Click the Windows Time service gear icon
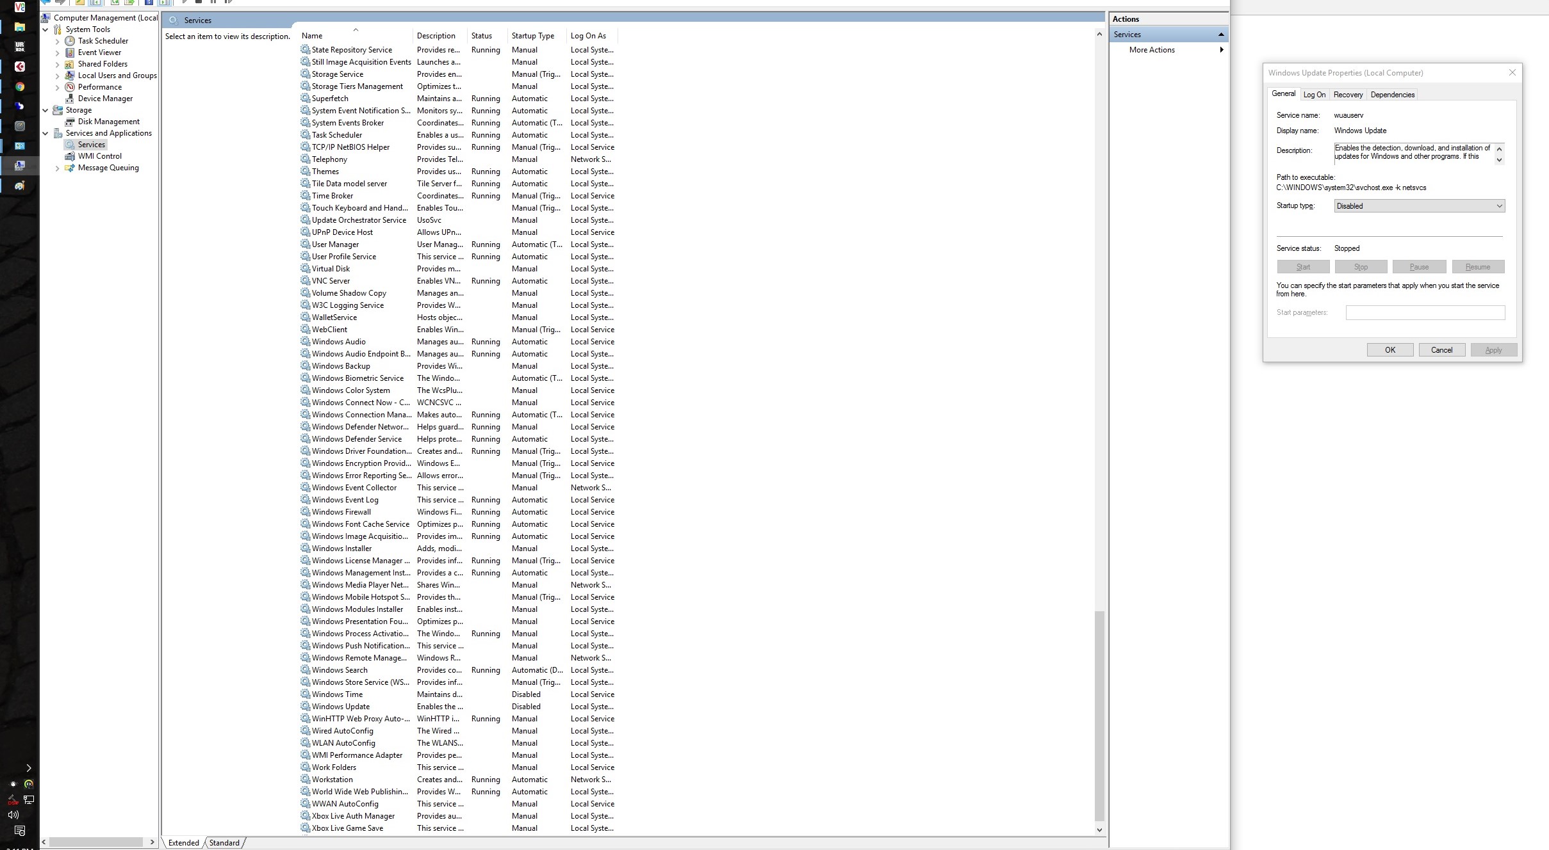The height and width of the screenshot is (850, 1549). point(306,694)
